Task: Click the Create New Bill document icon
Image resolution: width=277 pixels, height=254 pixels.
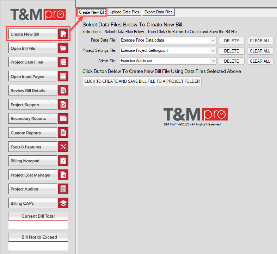Action: [x=63, y=34]
